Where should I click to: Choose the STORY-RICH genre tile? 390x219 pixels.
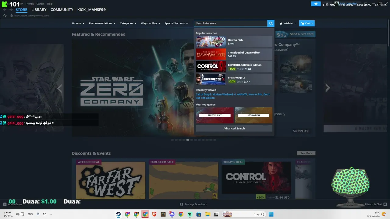point(253,115)
